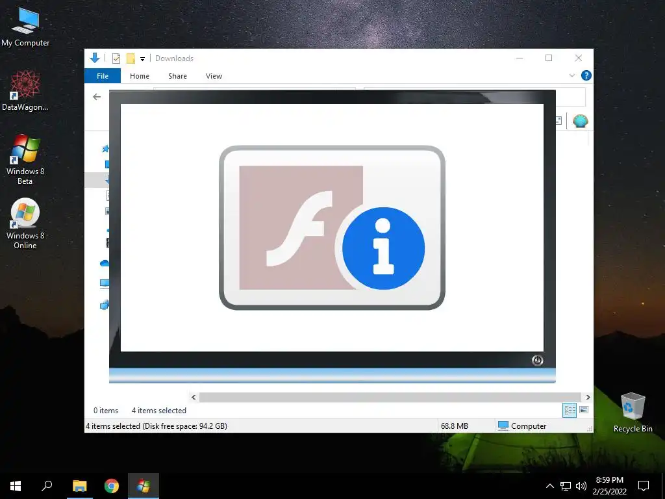
Task: Click the Flash info image in the viewer
Action: click(x=332, y=227)
